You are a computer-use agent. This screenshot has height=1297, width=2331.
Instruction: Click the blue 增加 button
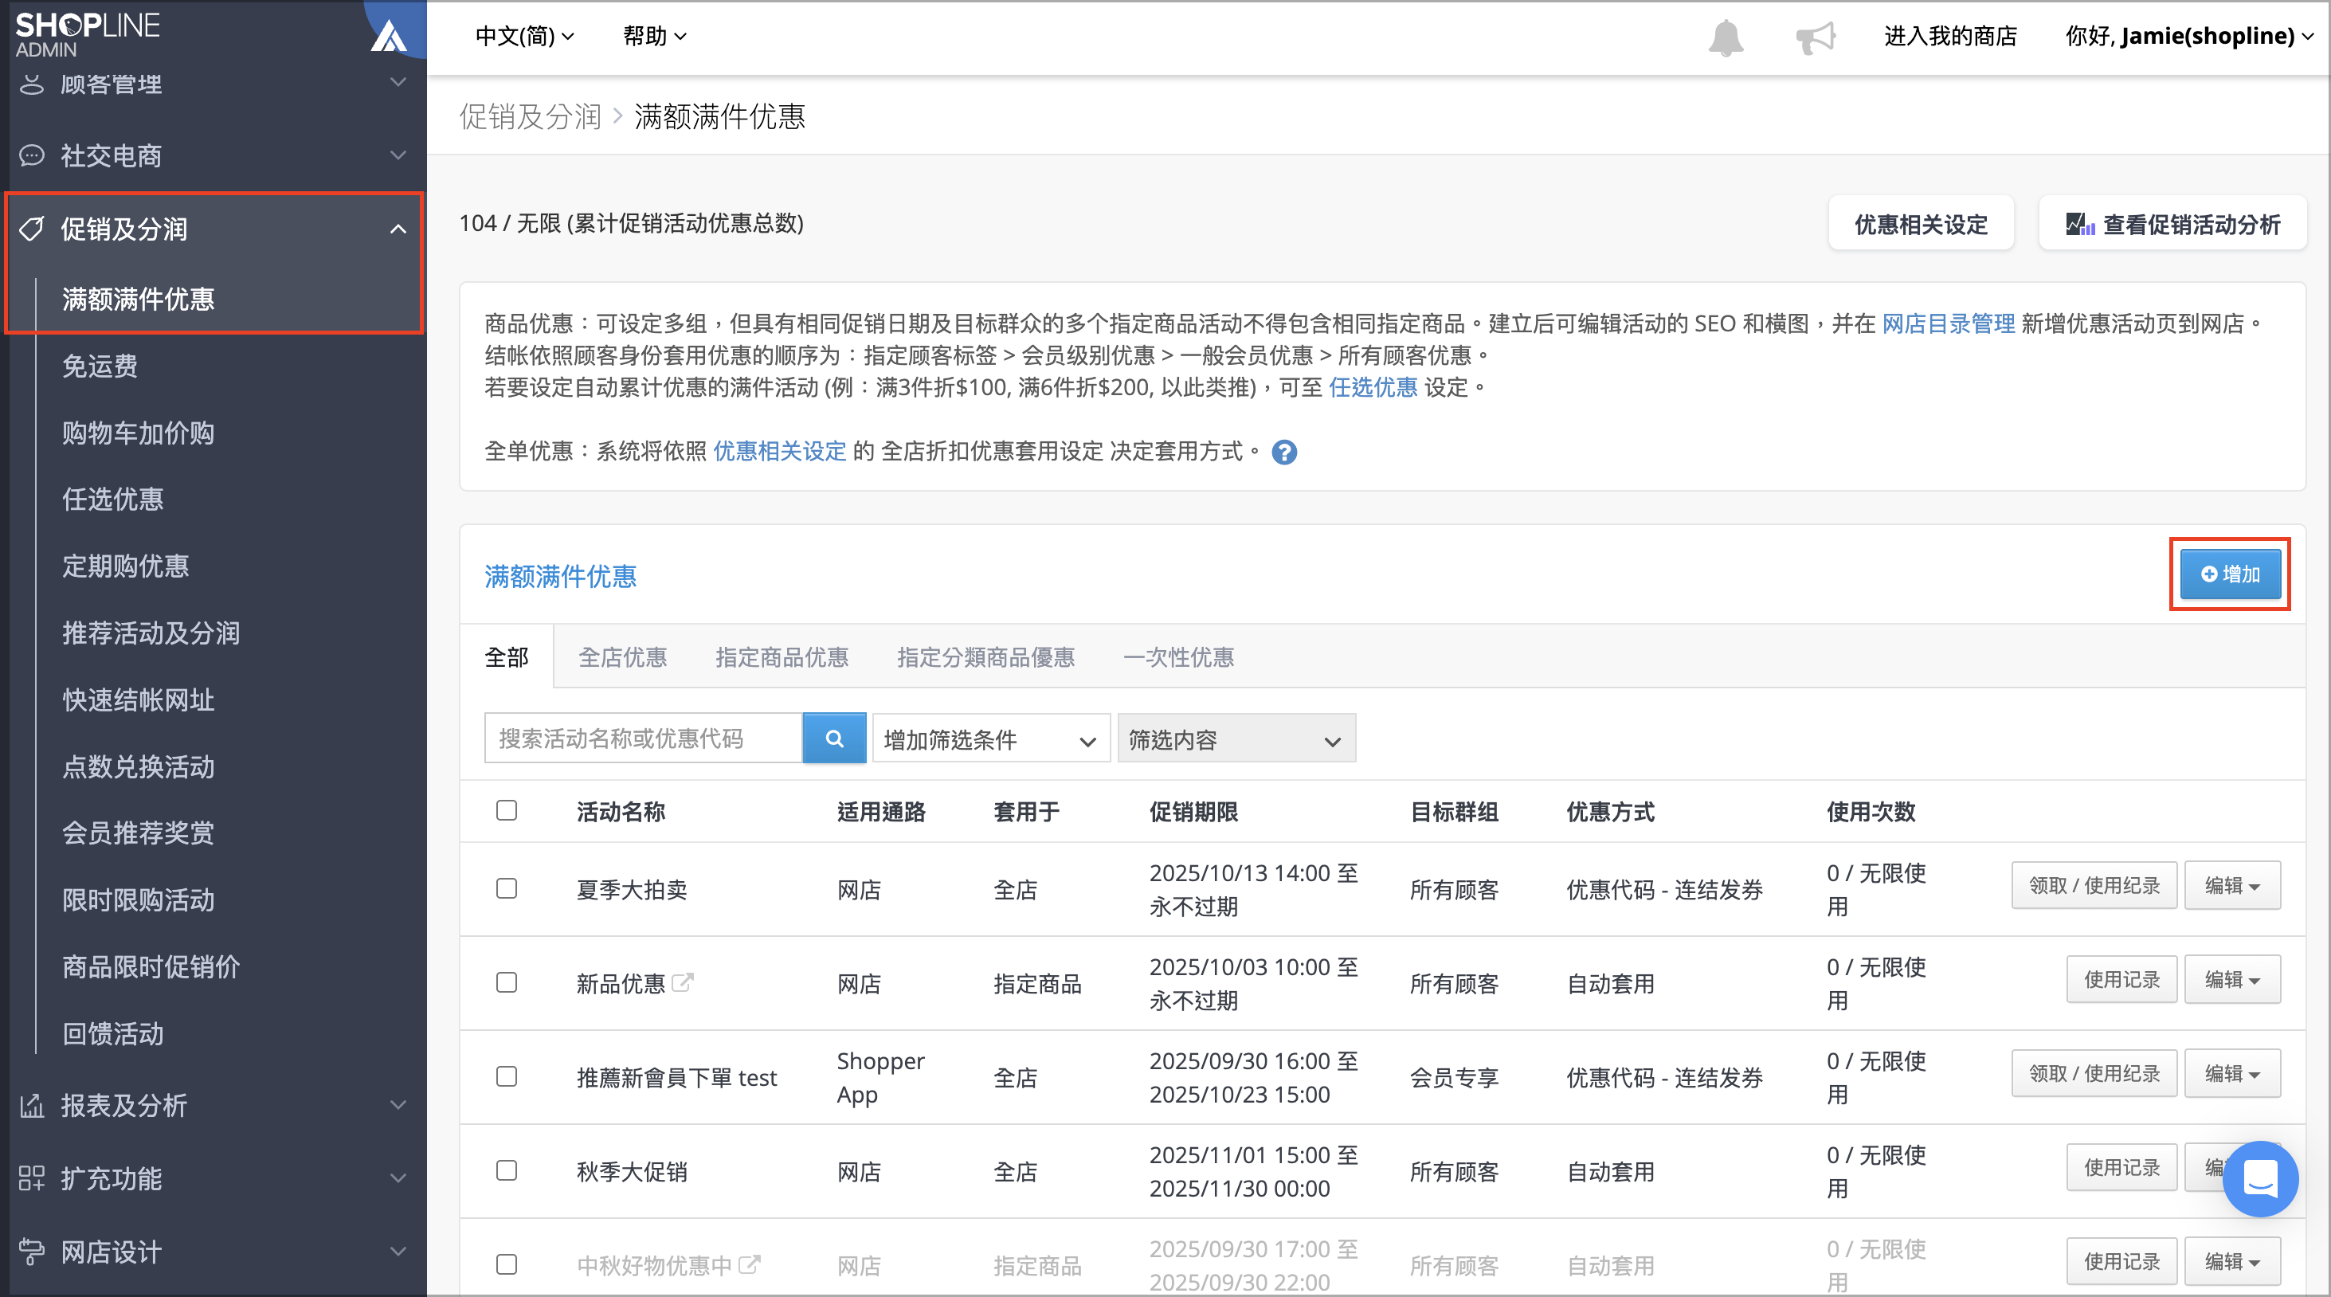pos(2231,574)
